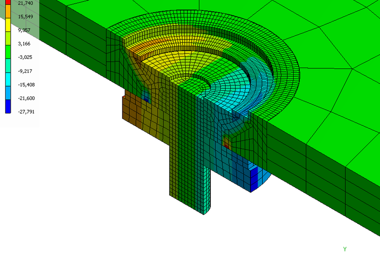Viewport: 380px width, 253px height.
Task: Click the lime-green legend band
Action: pyautogui.click(x=8, y=38)
